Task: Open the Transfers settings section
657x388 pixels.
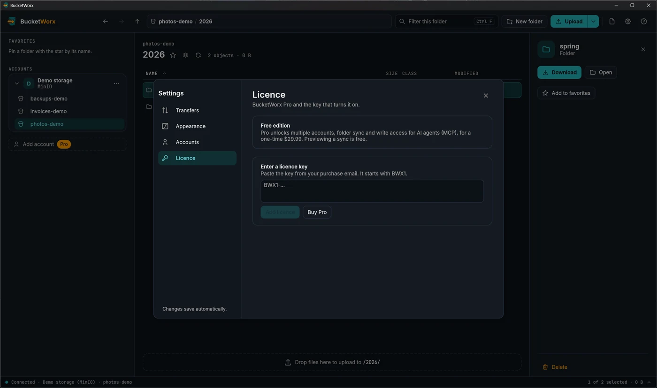Action: pos(197,110)
